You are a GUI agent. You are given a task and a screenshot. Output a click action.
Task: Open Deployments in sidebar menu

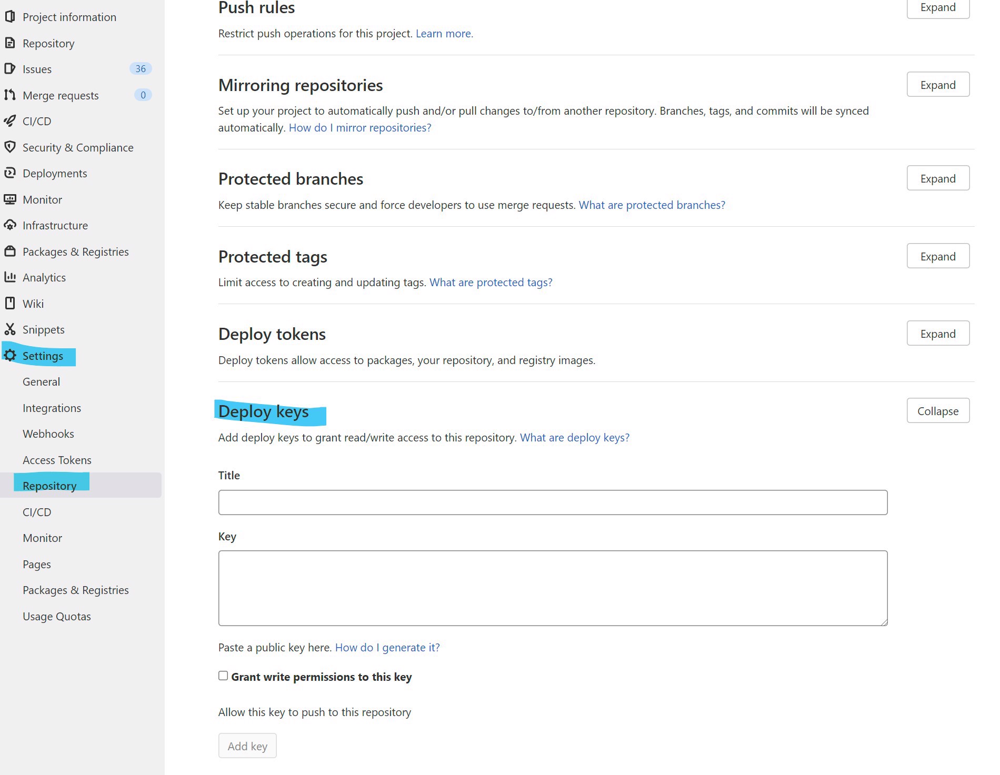pyautogui.click(x=55, y=173)
